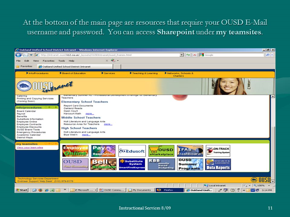Open the Edit menu
Screen dimensions: 290x217
[x=27, y=61]
